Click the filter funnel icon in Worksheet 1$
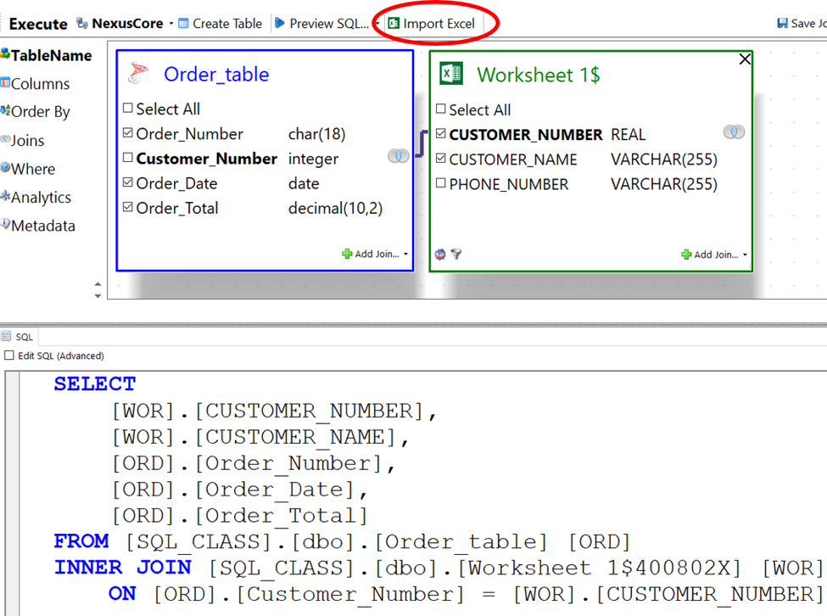This screenshot has width=827, height=616. (x=456, y=254)
